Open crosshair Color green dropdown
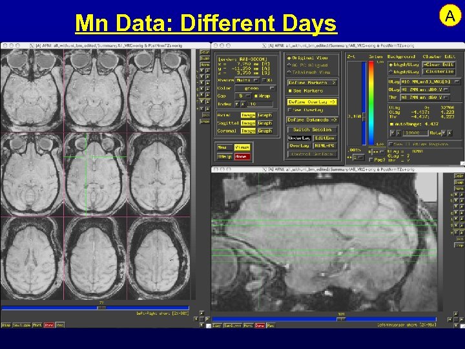 (x=255, y=88)
